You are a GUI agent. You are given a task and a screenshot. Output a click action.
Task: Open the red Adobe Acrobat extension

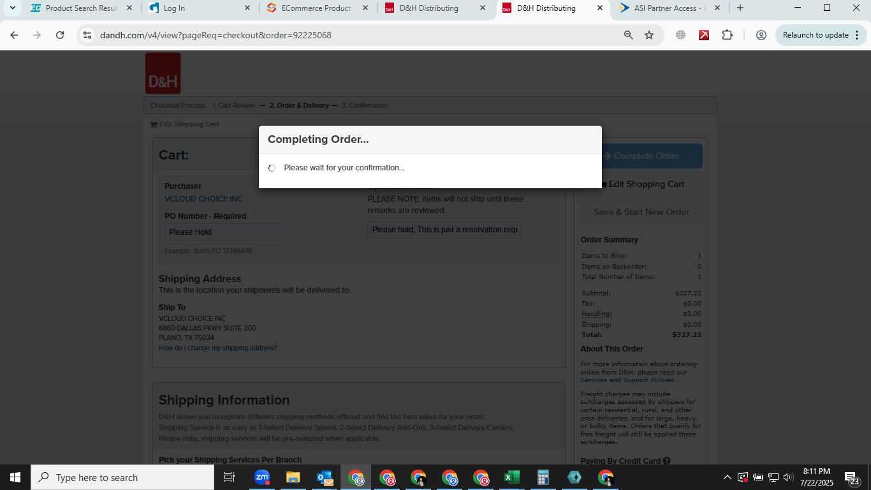(x=704, y=35)
